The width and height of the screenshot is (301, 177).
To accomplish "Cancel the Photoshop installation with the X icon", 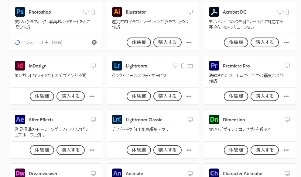I will tap(94, 42).
